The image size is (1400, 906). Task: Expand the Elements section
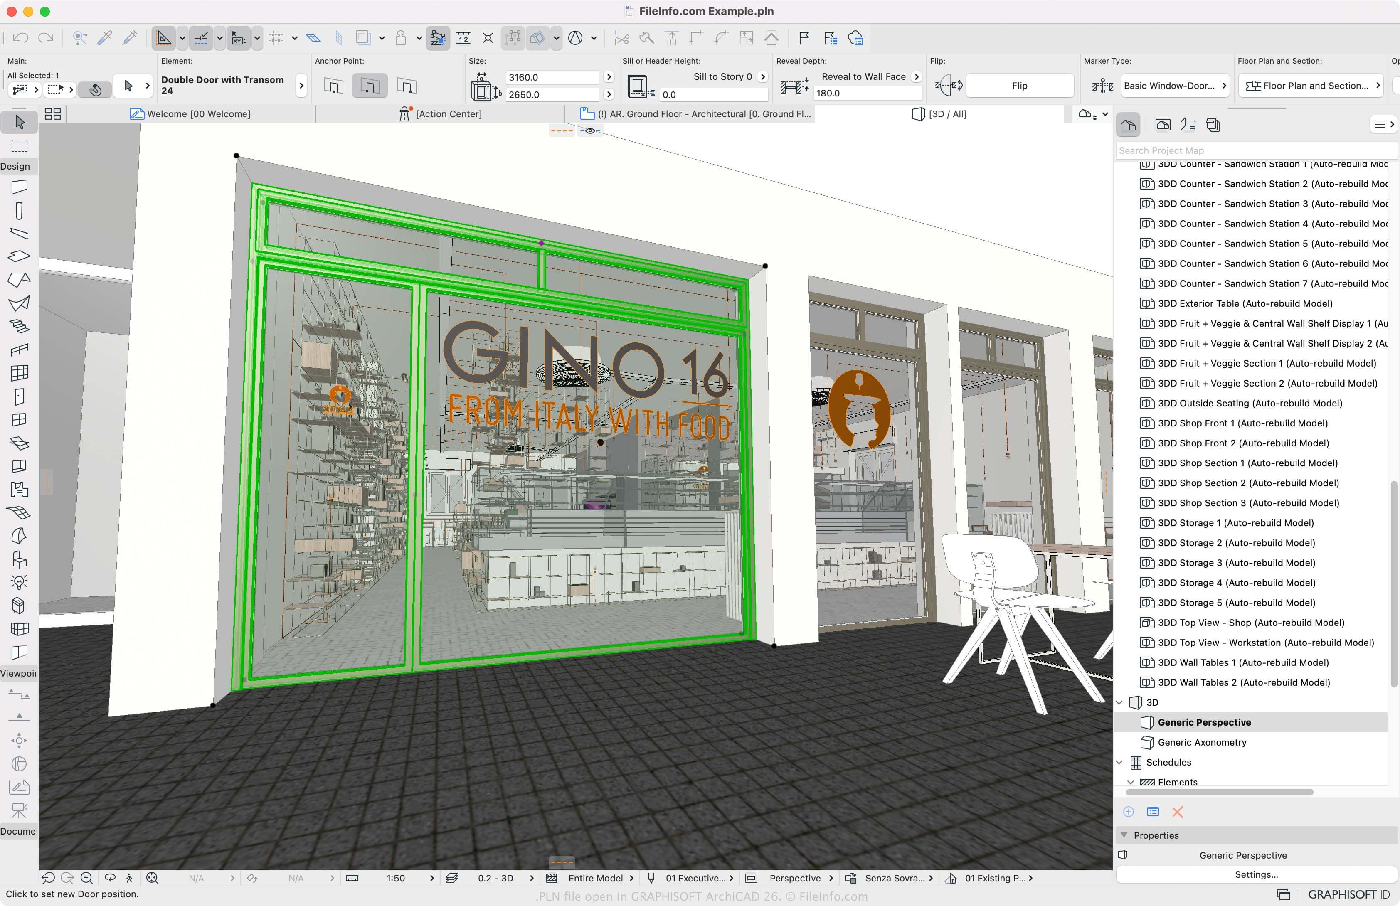point(1131,781)
